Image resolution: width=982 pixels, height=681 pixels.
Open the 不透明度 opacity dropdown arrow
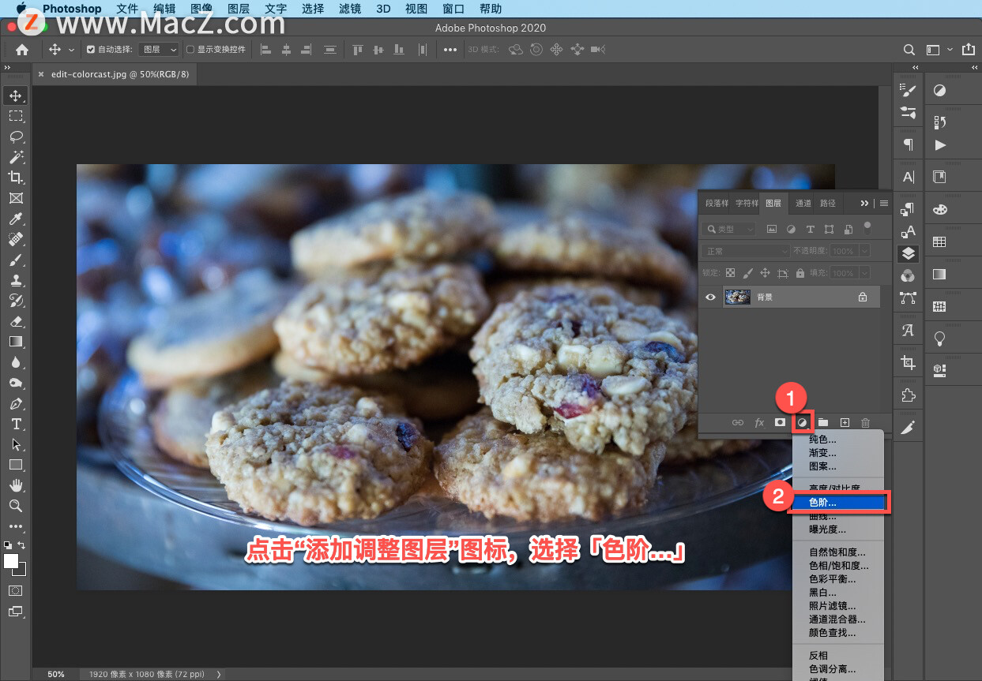864,251
